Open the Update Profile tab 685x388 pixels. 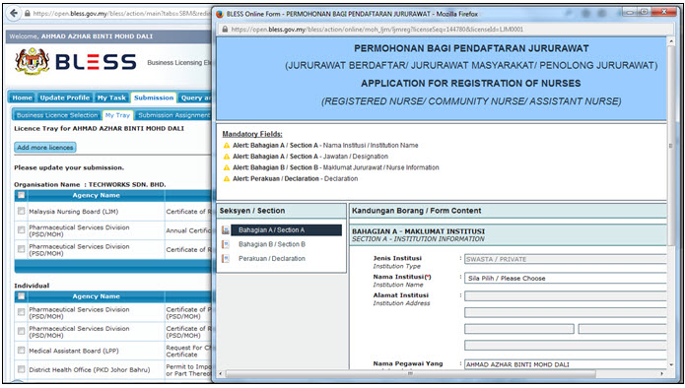click(65, 97)
